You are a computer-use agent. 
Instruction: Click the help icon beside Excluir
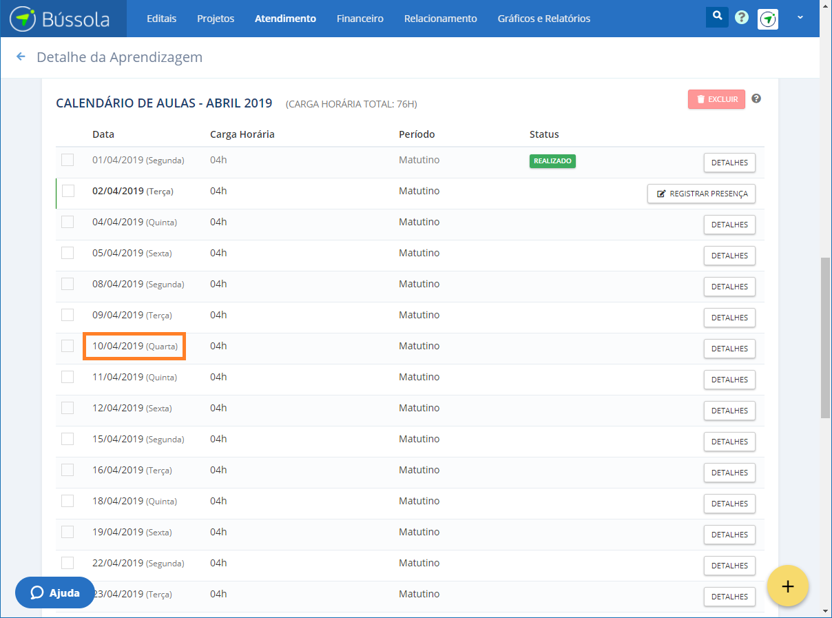pos(756,99)
